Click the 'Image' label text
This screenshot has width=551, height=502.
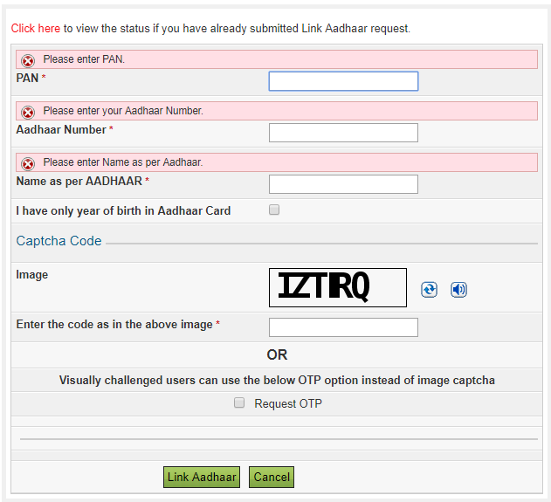(32, 275)
